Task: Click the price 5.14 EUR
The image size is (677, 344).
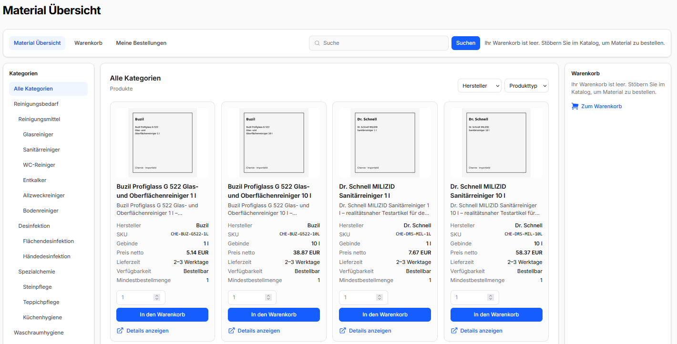Action: coord(197,253)
